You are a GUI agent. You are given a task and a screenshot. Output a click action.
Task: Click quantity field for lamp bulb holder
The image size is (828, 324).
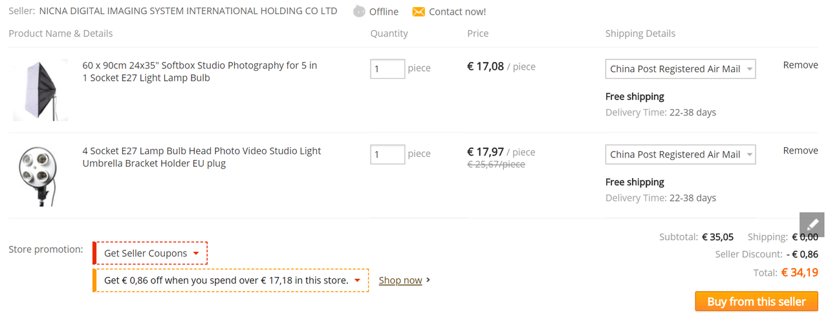[387, 154]
